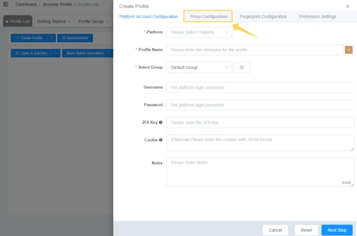Switch to Proxy Configuration tab
Screen dimensions: 357x236
coord(208,17)
